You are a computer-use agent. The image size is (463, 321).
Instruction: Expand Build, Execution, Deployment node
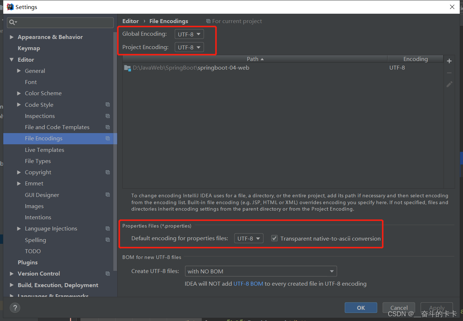pos(12,285)
